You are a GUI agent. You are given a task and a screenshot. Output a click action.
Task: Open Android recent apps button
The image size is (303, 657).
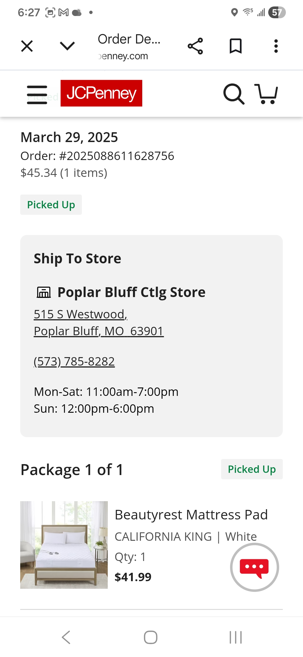pyautogui.click(x=236, y=637)
